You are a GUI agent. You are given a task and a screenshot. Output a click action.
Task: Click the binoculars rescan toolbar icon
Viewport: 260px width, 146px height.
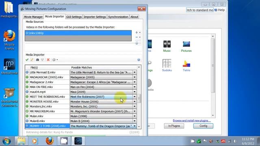(x=37, y=60)
